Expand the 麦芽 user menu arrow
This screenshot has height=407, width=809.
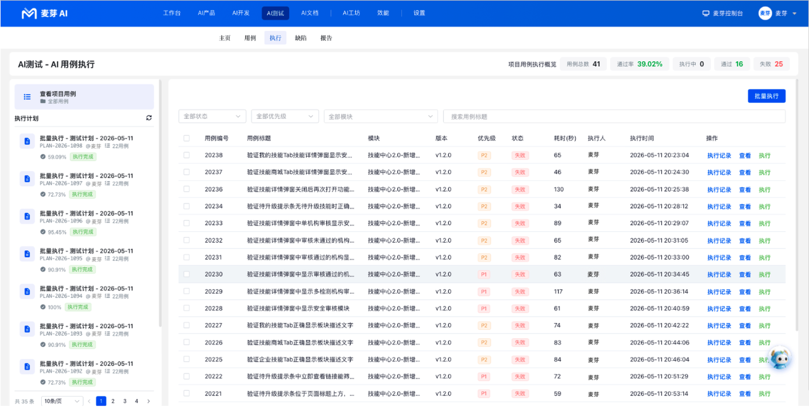point(794,13)
